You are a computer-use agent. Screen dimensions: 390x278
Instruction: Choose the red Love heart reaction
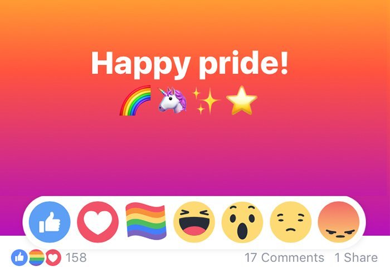pos(97,222)
